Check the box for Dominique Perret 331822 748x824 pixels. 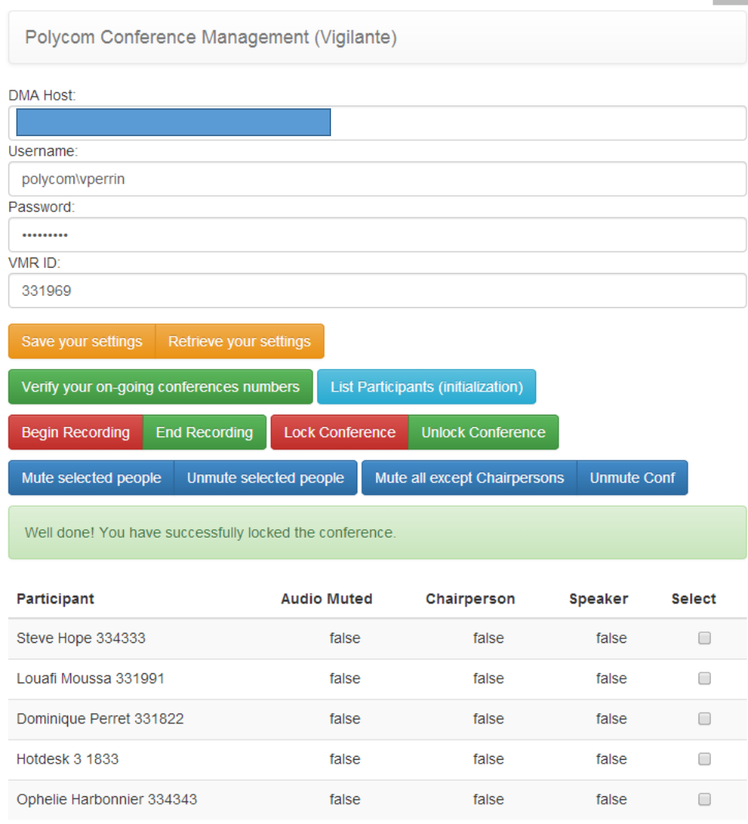tap(705, 719)
